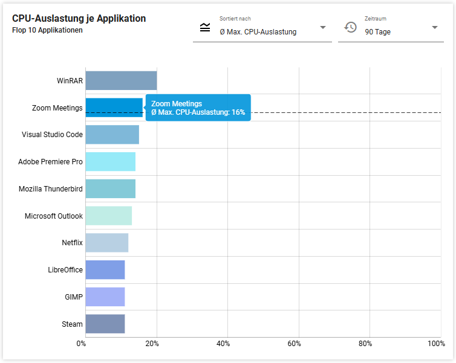Click the history clock icon beside Zeitraum
The width and height of the screenshot is (456, 363).
pos(351,27)
